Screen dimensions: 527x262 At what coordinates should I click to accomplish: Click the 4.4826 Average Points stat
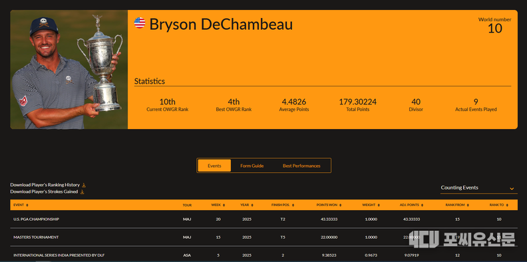293,105
